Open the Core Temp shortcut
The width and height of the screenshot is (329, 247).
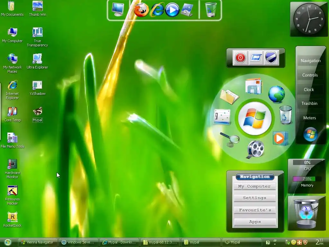(12, 114)
